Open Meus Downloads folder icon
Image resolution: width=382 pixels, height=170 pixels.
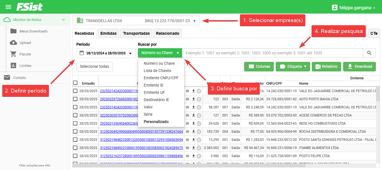click(13, 31)
